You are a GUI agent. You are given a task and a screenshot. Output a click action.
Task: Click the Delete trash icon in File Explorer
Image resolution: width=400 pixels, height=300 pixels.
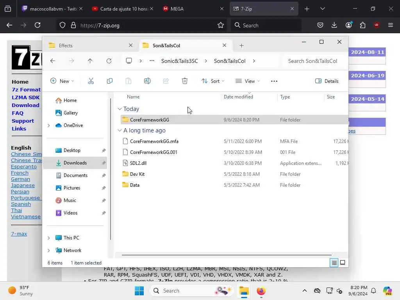point(185,81)
